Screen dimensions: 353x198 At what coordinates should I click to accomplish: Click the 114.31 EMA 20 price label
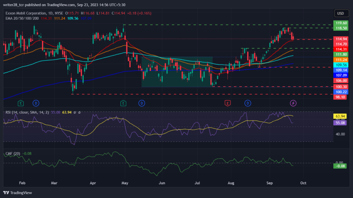click(x=341, y=49)
